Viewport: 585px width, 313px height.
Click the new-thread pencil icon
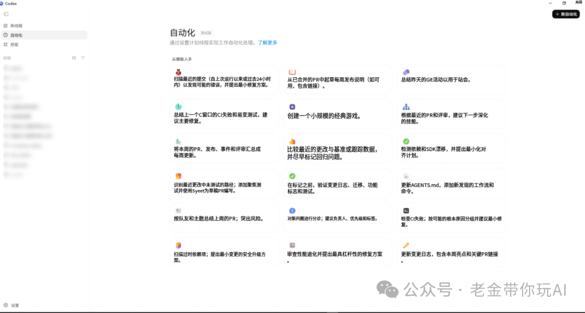pyautogui.click(x=5, y=26)
